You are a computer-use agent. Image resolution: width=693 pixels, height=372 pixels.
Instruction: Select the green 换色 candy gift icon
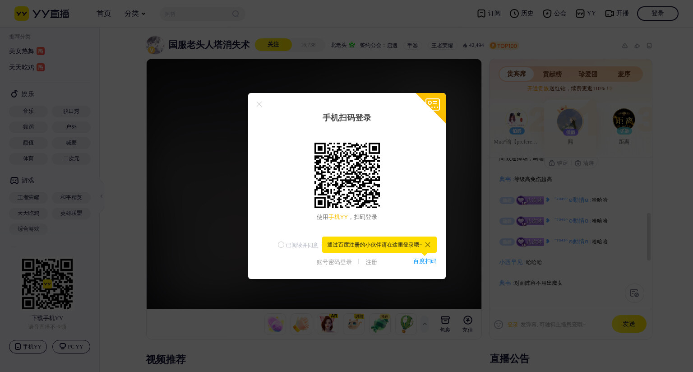click(380, 324)
